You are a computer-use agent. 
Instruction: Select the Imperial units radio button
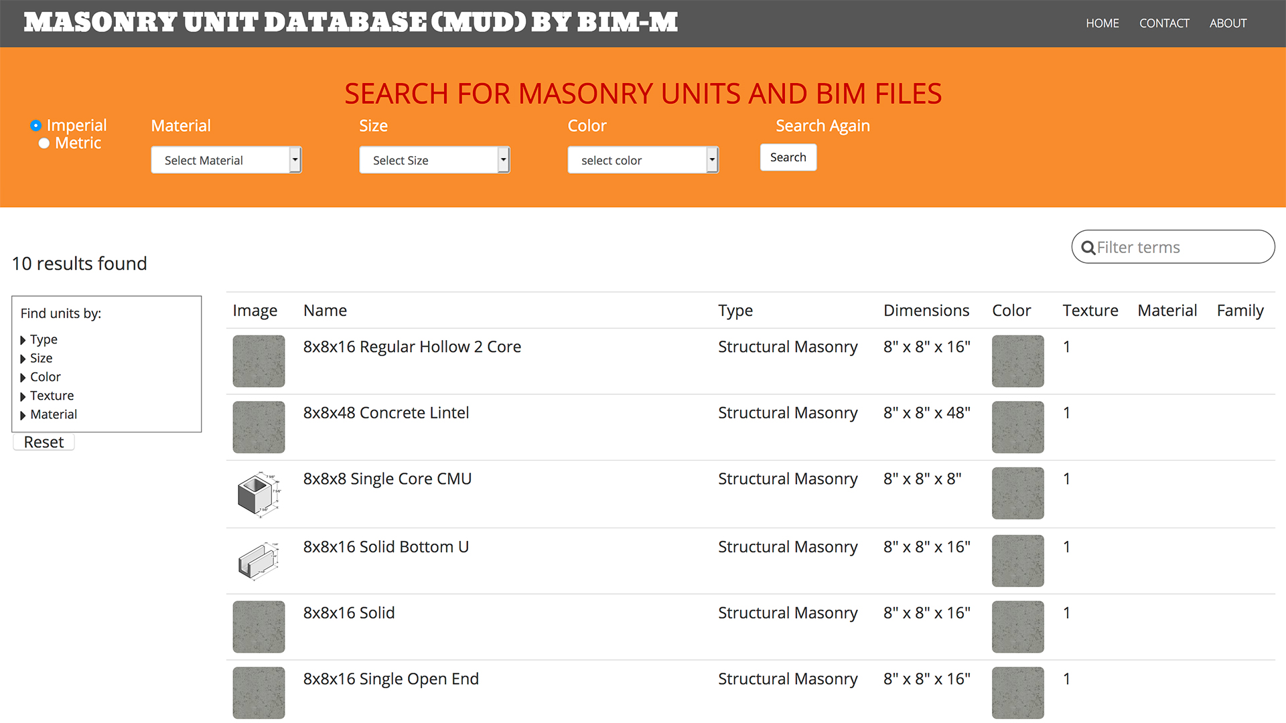(x=35, y=125)
